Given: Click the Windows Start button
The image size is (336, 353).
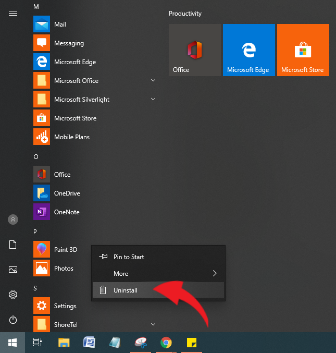Looking at the screenshot, I should point(13,343).
